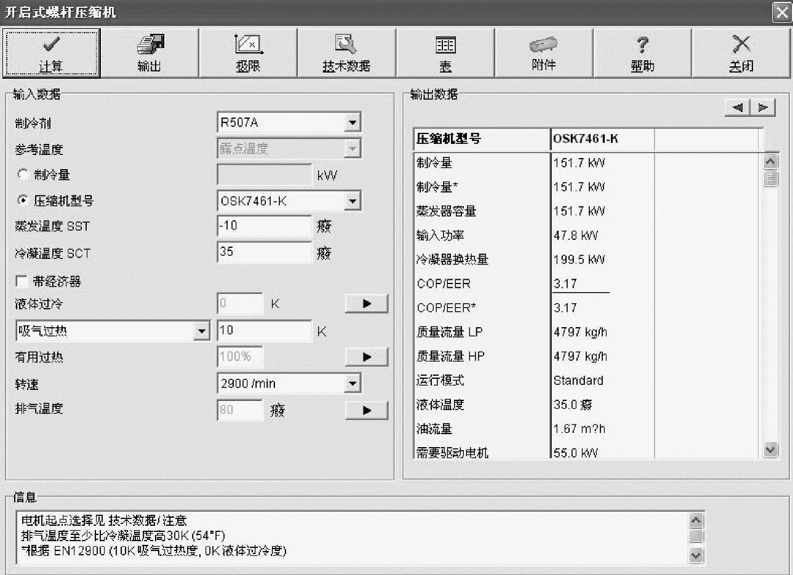Click the 运行模式 Standard value
This screenshot has height=575, width=793.
click(x=578, y=381)
